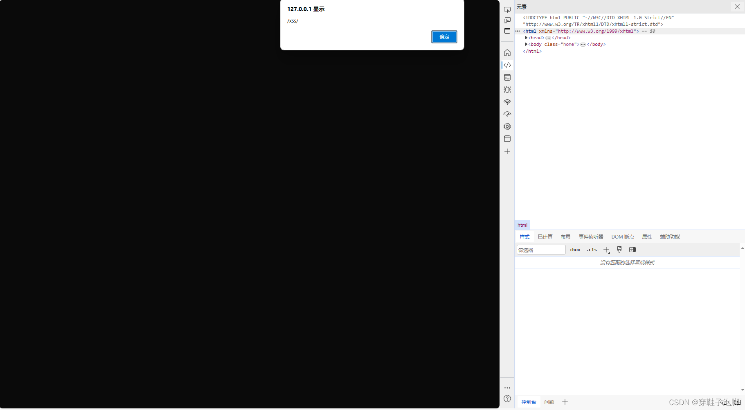Open the Console panel icon in sidebar
Viewport: 745px width, 410px height.
point(507,77)
